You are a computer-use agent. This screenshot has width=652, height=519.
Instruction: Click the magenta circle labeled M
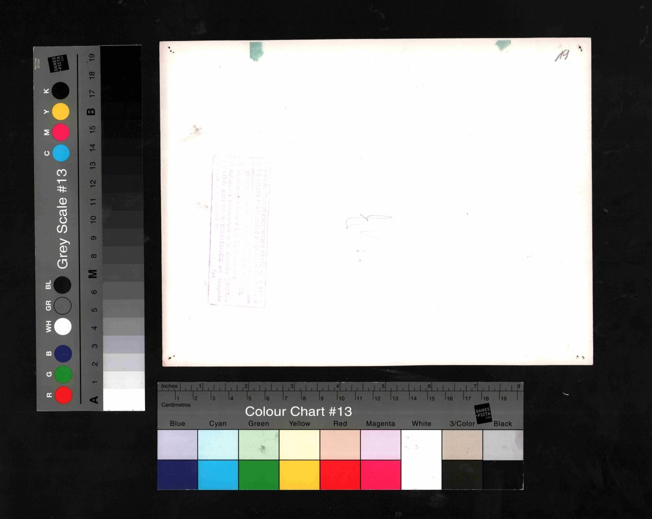coord(61,132)
